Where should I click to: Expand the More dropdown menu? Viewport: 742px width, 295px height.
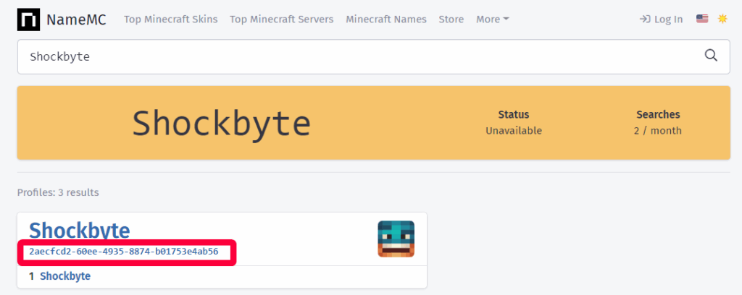pyautogui.click(x=493, y=20)
